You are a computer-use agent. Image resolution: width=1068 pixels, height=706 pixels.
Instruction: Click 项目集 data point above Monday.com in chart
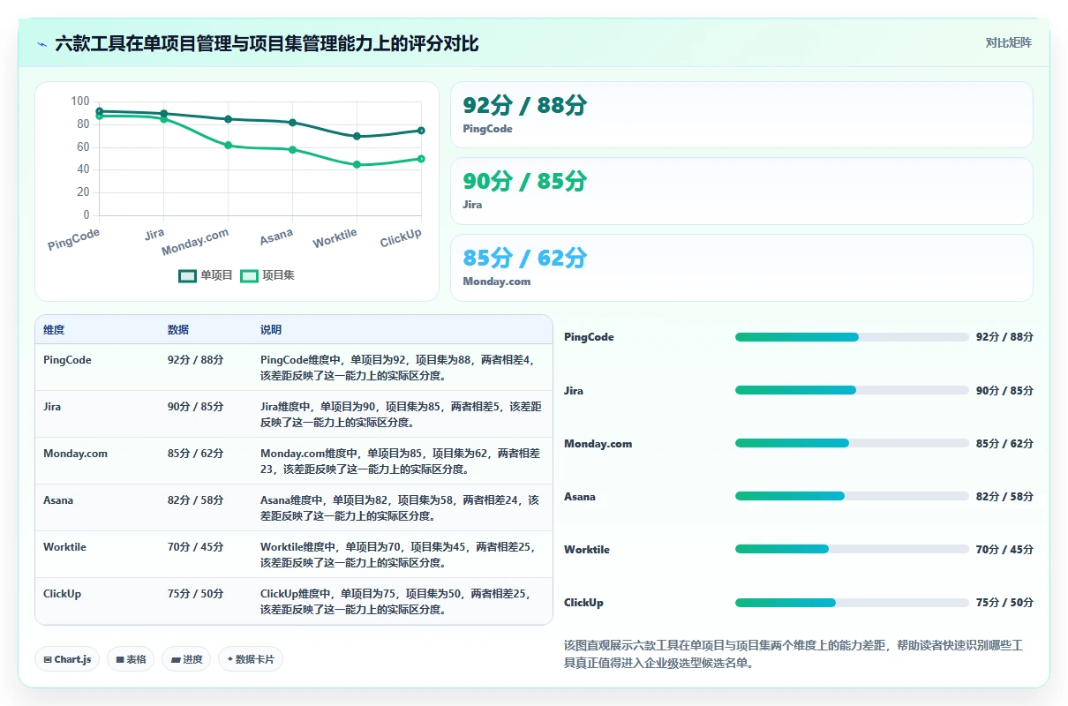(x=228, y=145)
